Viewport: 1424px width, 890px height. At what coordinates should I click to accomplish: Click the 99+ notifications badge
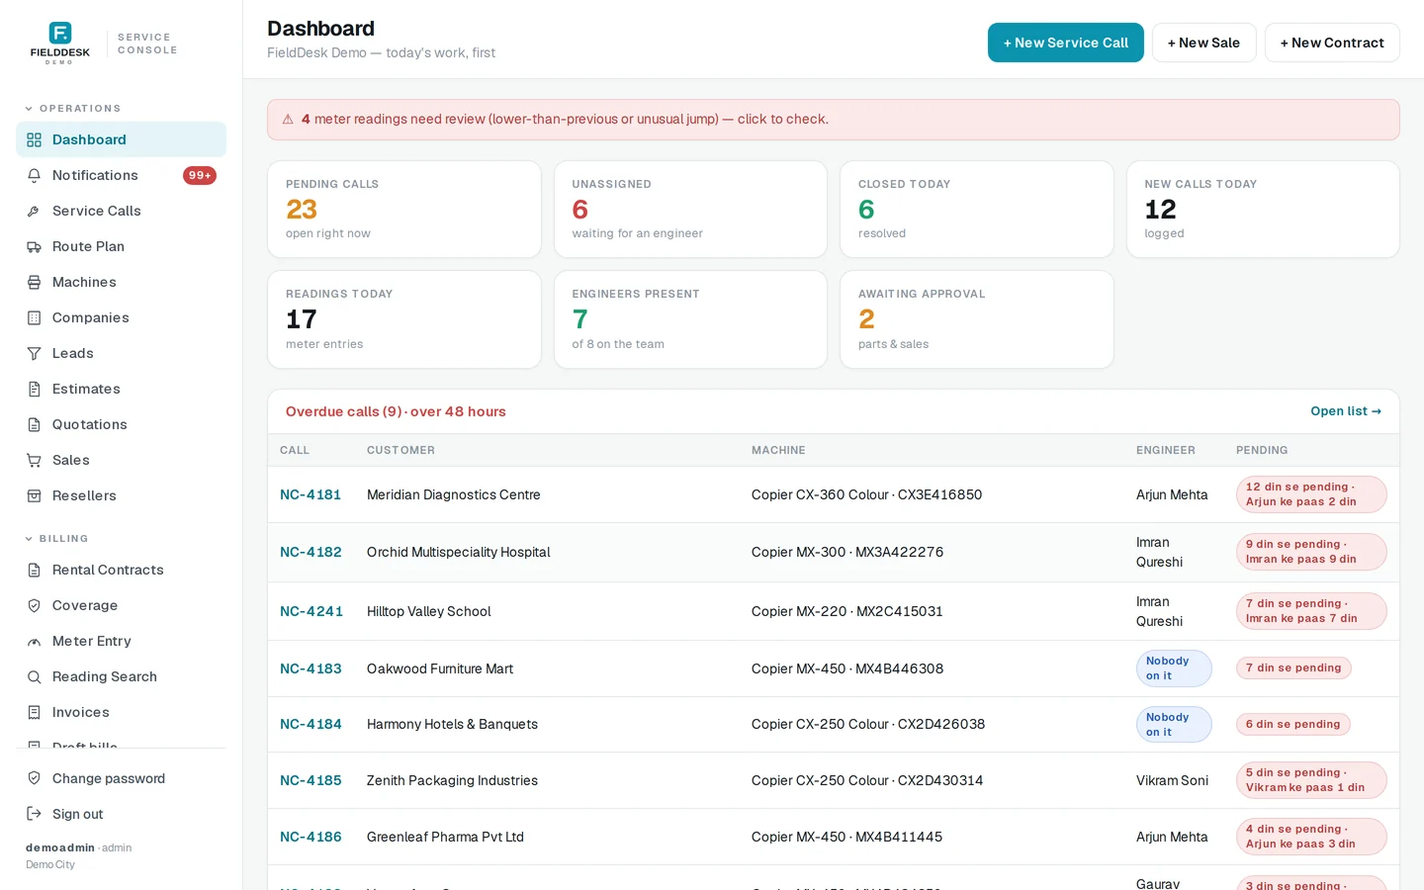(x=200, y=175)
